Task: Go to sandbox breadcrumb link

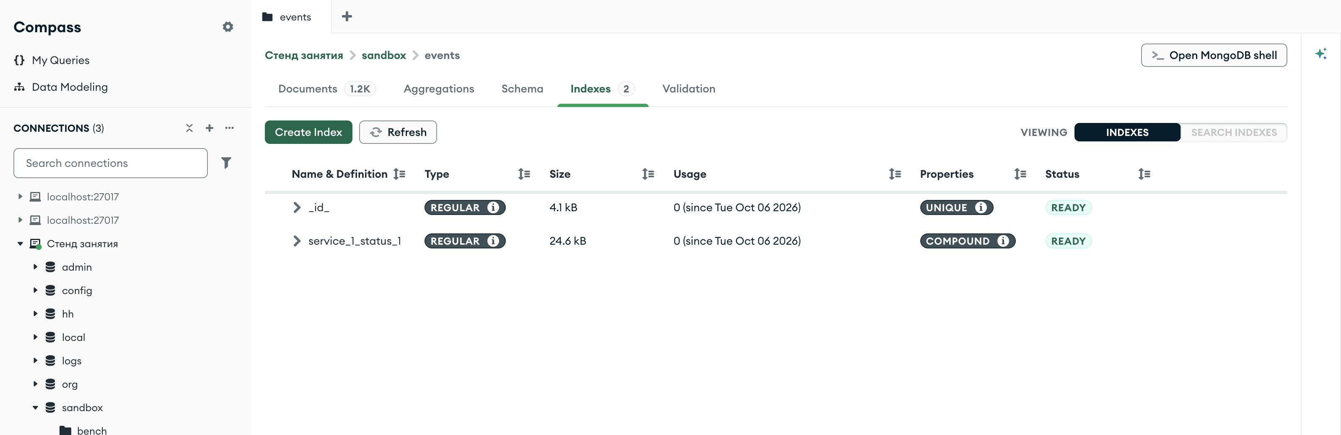Action: click(x=384, y=55)
